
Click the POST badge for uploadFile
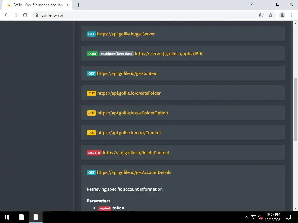coord(92,54)
